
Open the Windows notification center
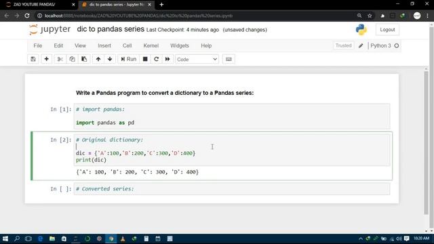pos(406,239)
